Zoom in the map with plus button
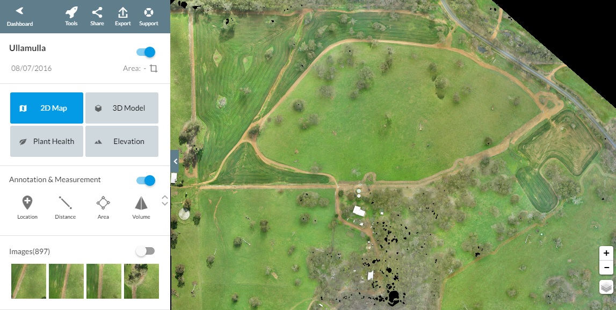This screenshot has height=310, width=616. pos(606,254)
